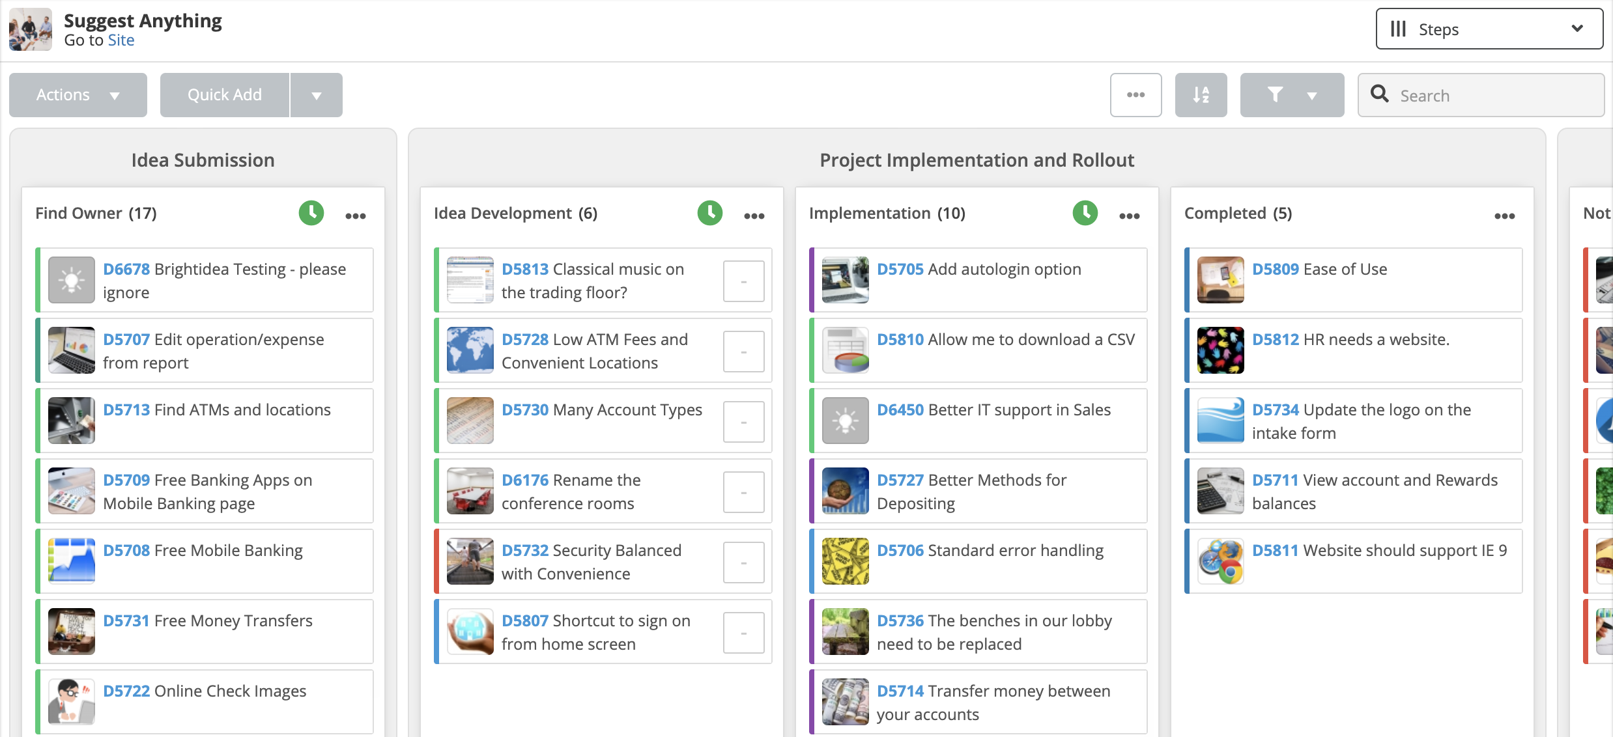Open Completed column options ellipsis
This screenshot has height=737, width=1613.
pyautogui.click(x=1505, y=216)
